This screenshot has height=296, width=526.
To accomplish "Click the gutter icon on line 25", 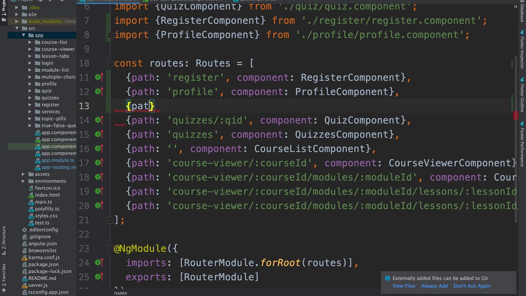I will (x=99, y=277).
